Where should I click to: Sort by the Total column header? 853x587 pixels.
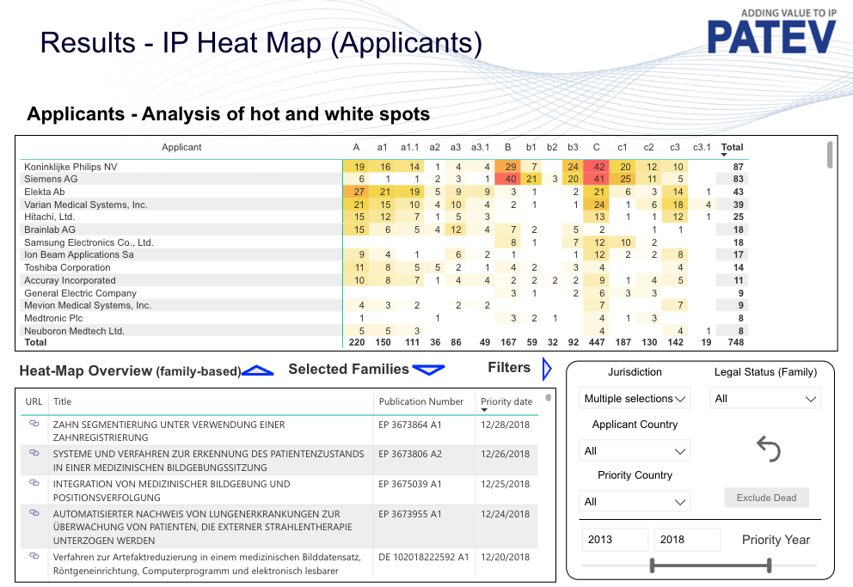click(732, 147)
